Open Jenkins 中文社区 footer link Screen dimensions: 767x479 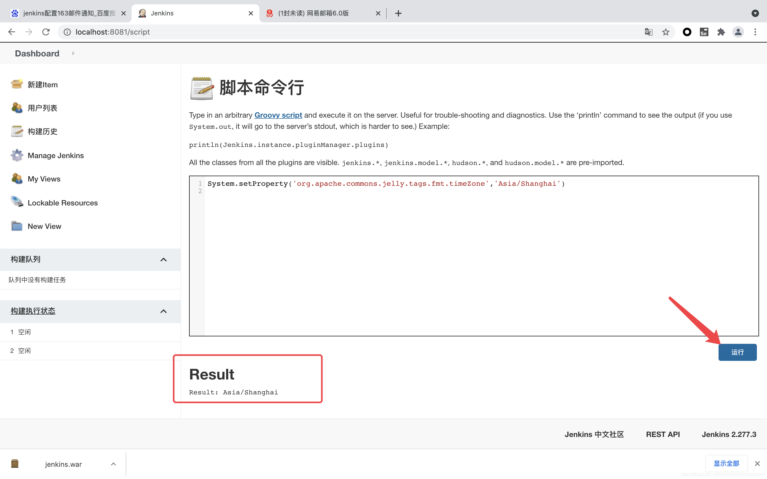pos(594,434)
